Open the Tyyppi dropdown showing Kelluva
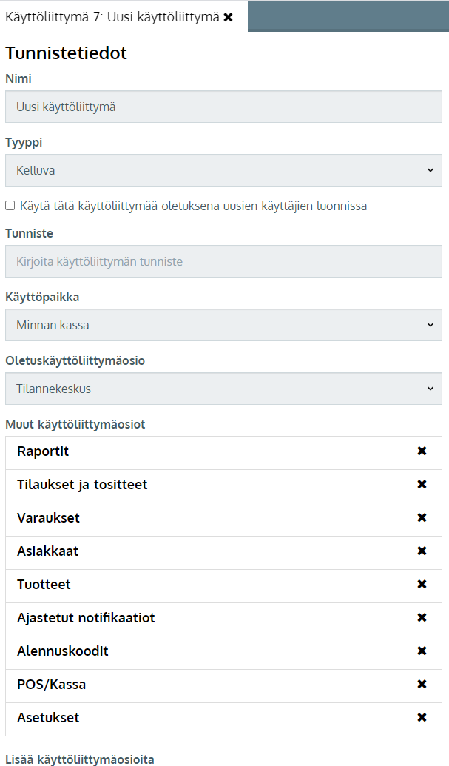The height and width of the screenshot is (766, 449). click(x=223, y=170)
